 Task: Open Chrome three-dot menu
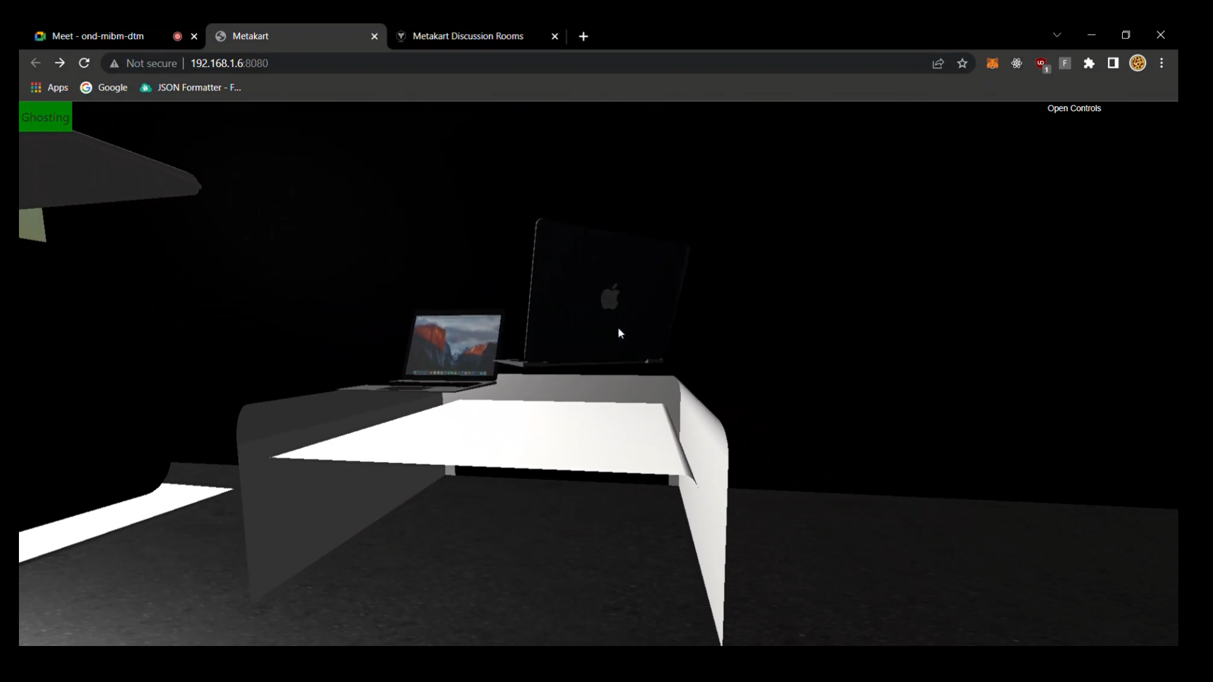coord(1162,63)
